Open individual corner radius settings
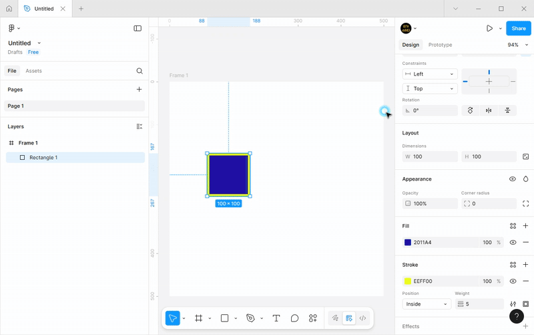 pos(526,204)
